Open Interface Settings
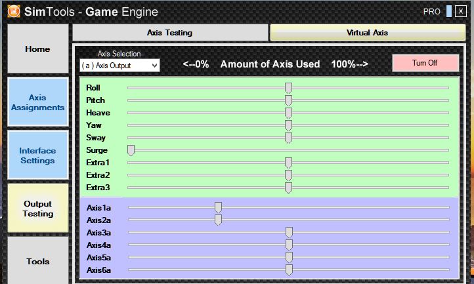The image size is (474, 284). tap(38, 155)
